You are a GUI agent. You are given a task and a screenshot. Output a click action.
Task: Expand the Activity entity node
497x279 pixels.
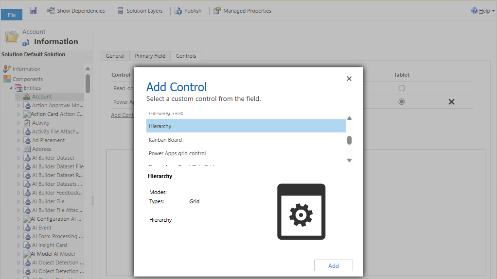point(19,123)
